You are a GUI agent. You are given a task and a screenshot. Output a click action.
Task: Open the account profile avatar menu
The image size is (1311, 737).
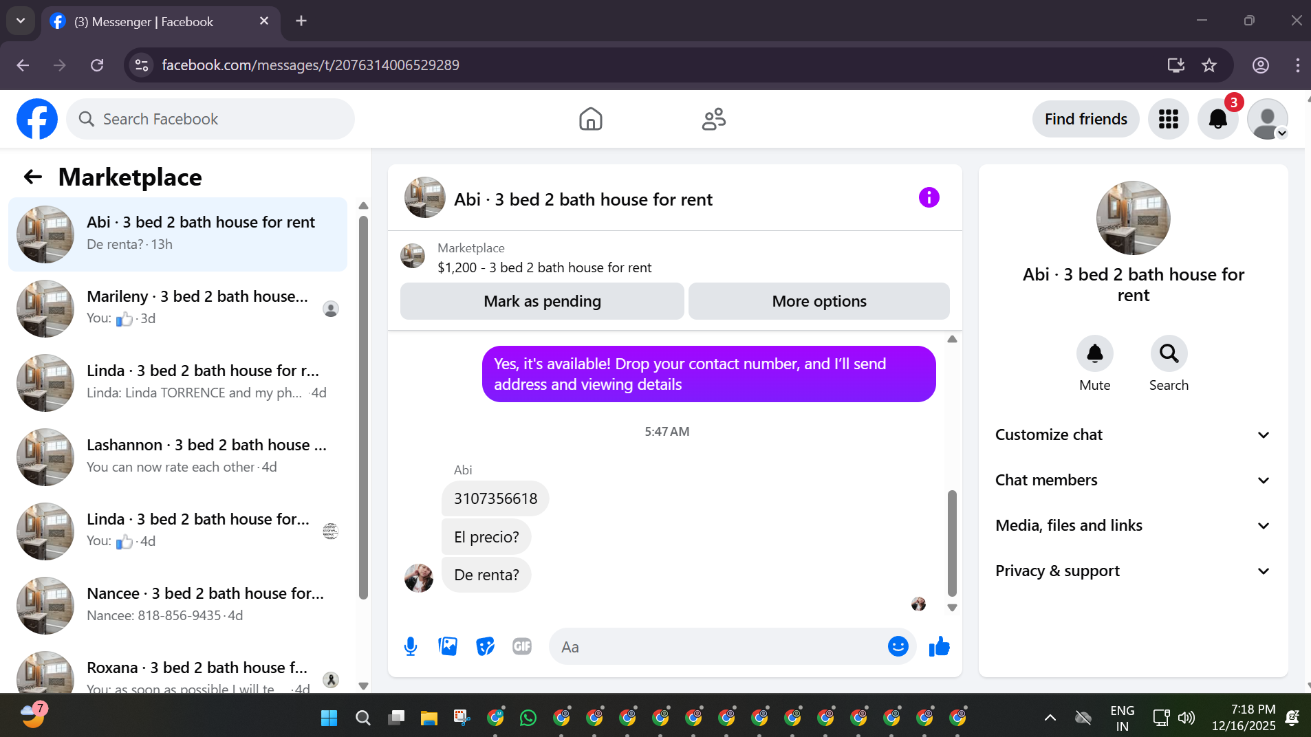(x=1267, y=119)
